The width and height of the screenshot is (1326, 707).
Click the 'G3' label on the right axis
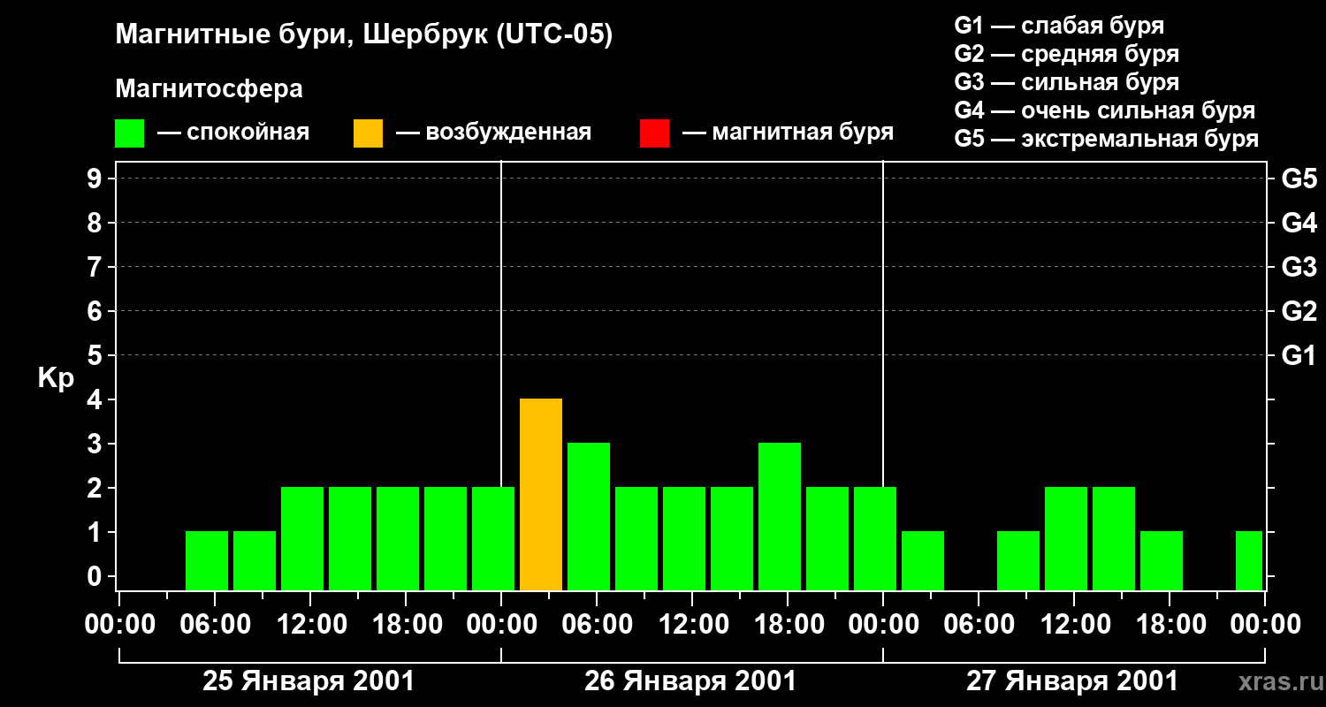click(x=1299, y=267)
